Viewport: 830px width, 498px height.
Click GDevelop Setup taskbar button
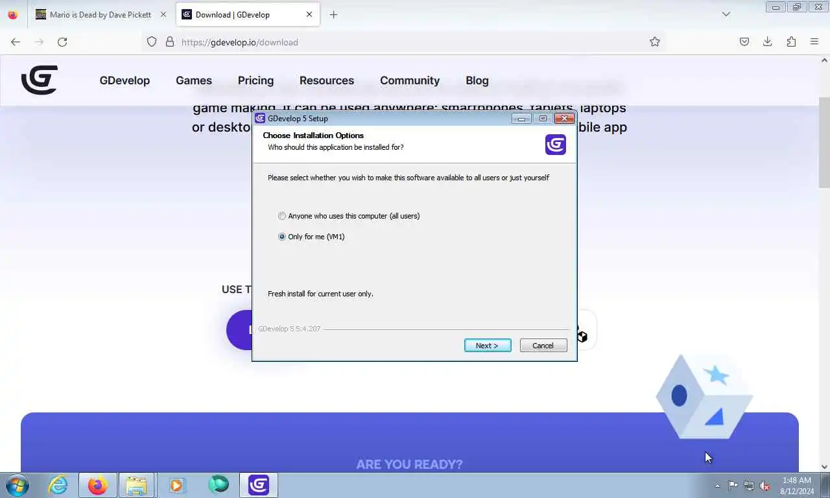click(x=259, y=485)
